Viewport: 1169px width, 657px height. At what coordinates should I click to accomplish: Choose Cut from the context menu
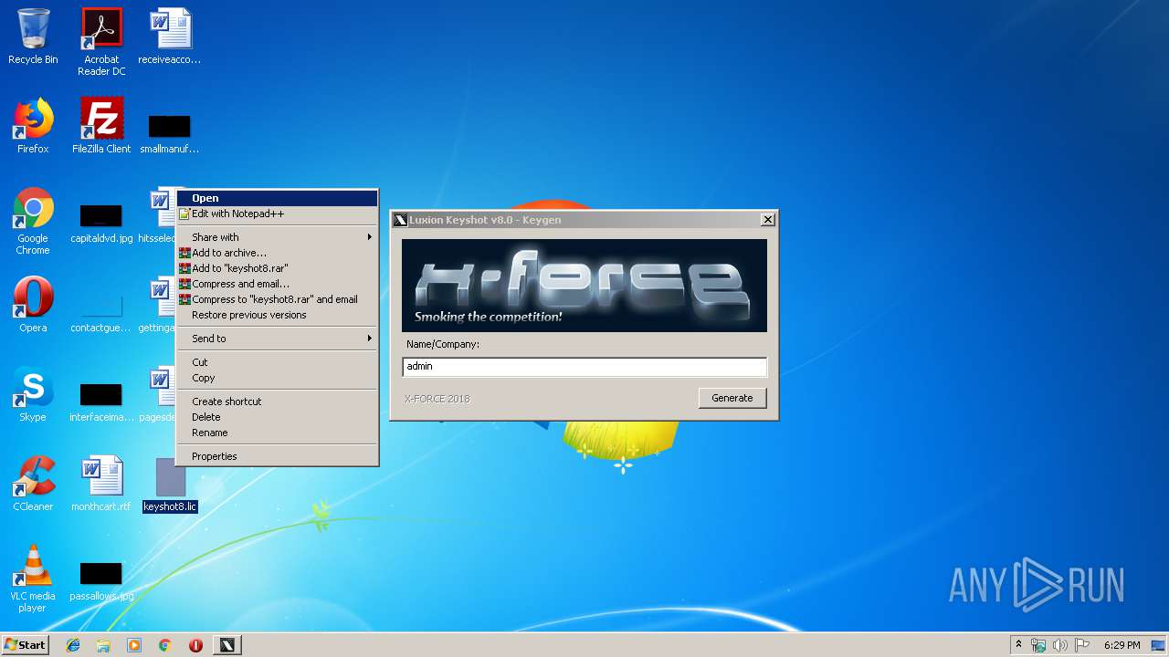click(x=278, y=362)
